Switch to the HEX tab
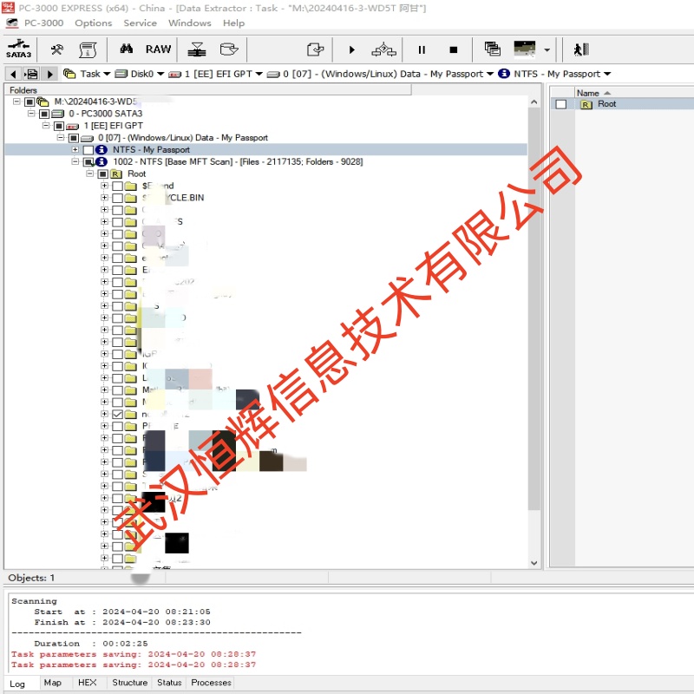The width and height of the screenshot is (694, 694). [88, 683]
